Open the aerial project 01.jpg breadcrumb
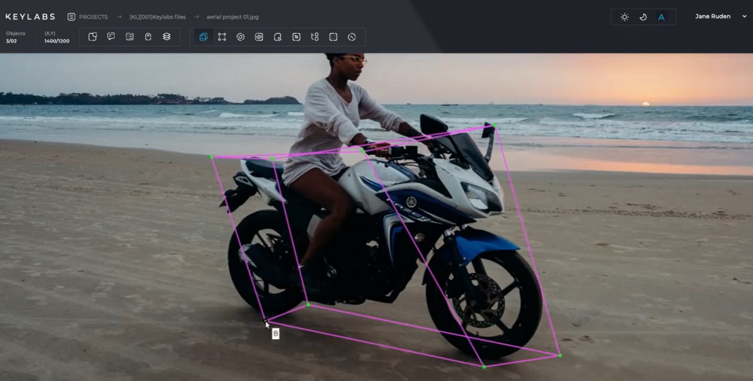 coord(232,17)
